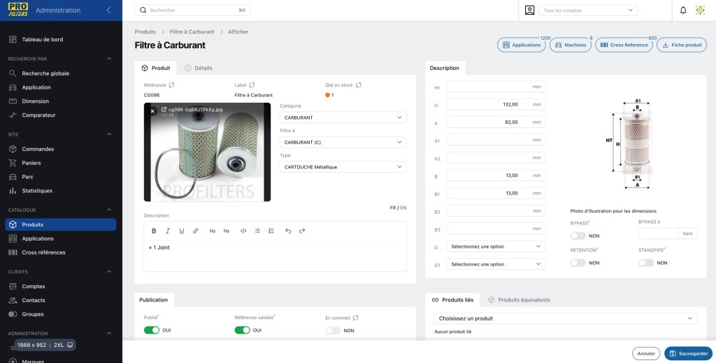Open the notifications bell
This screenshot has height=363, width=716.
[683, 10]
